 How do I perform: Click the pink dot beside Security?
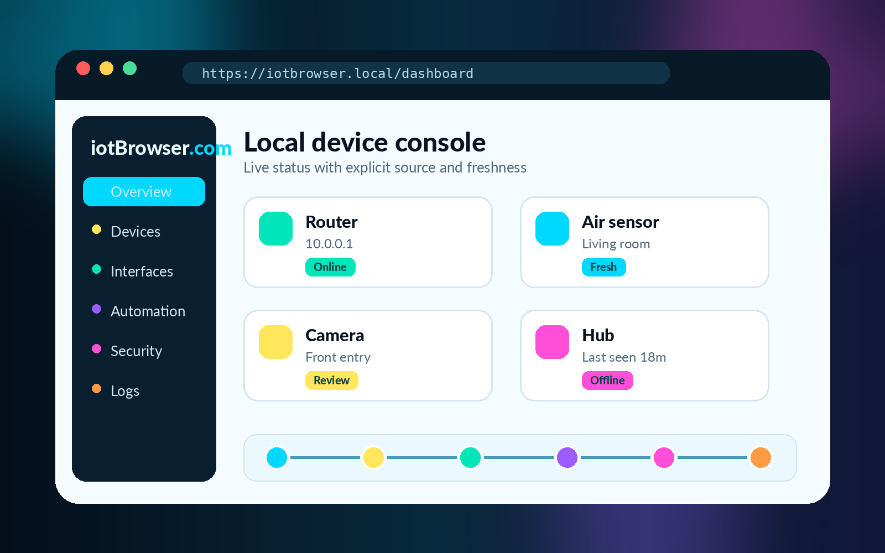pos(96,348)
